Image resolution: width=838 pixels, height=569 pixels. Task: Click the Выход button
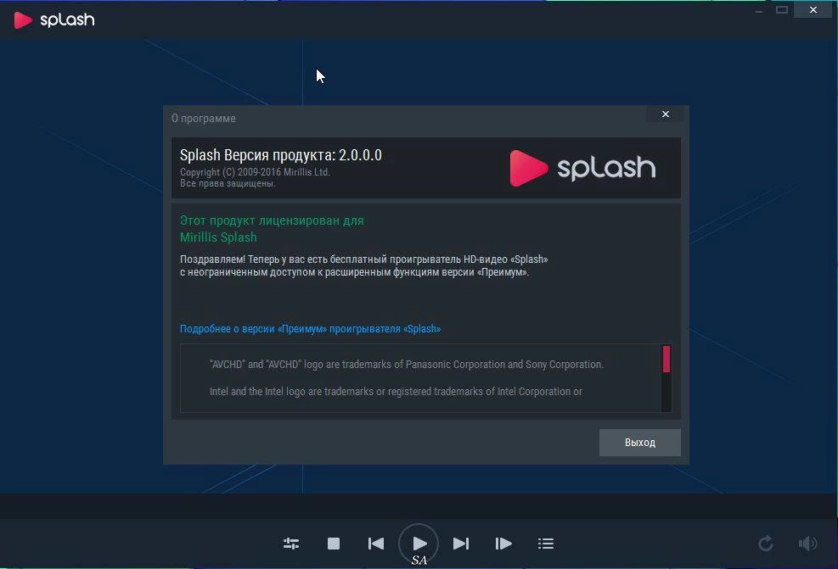(639, 443)
